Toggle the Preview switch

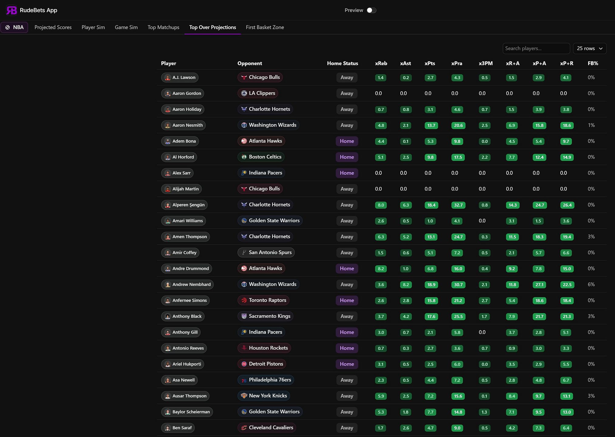pos(371,10)
